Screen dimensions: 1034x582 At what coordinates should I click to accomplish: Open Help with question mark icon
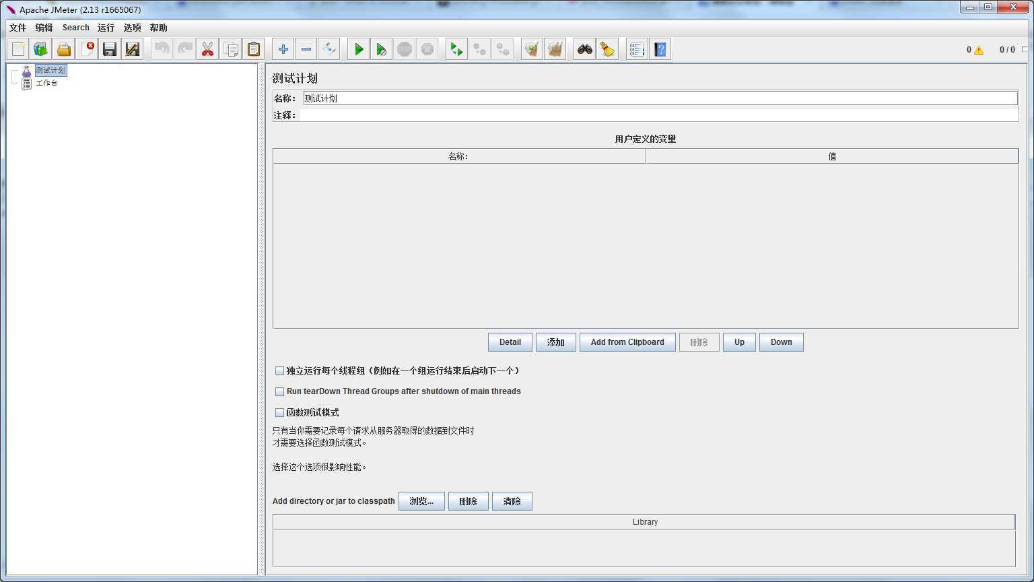pos(660,49)
